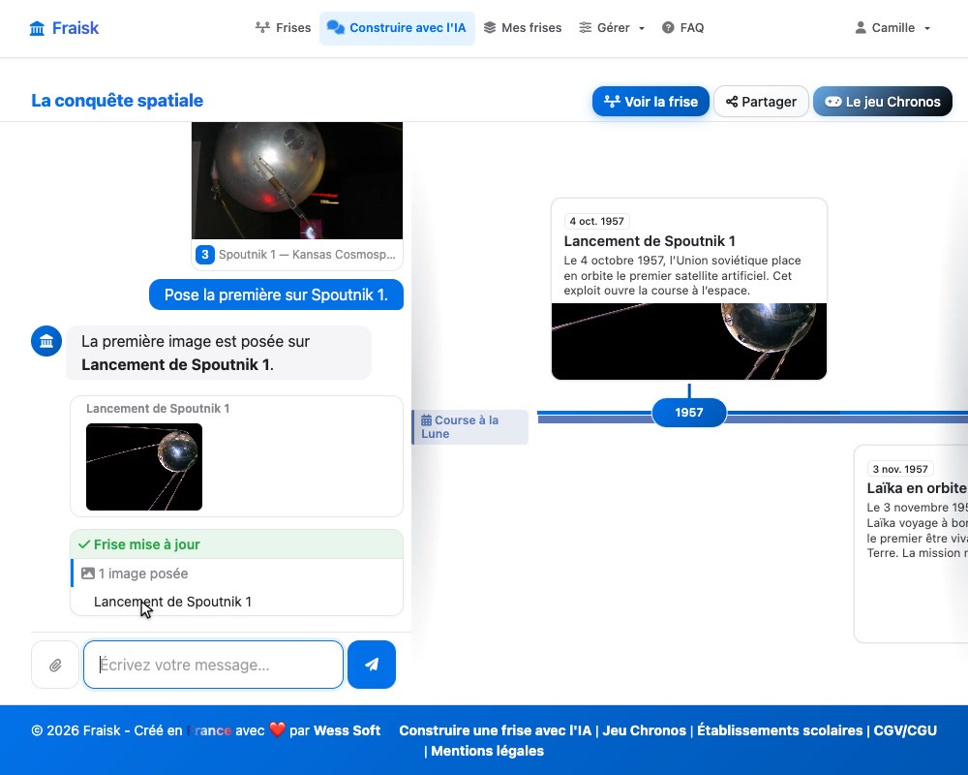Click the FAQ question mark icon
The width and height of the screenshot is (968, 775).
(668, 28)
